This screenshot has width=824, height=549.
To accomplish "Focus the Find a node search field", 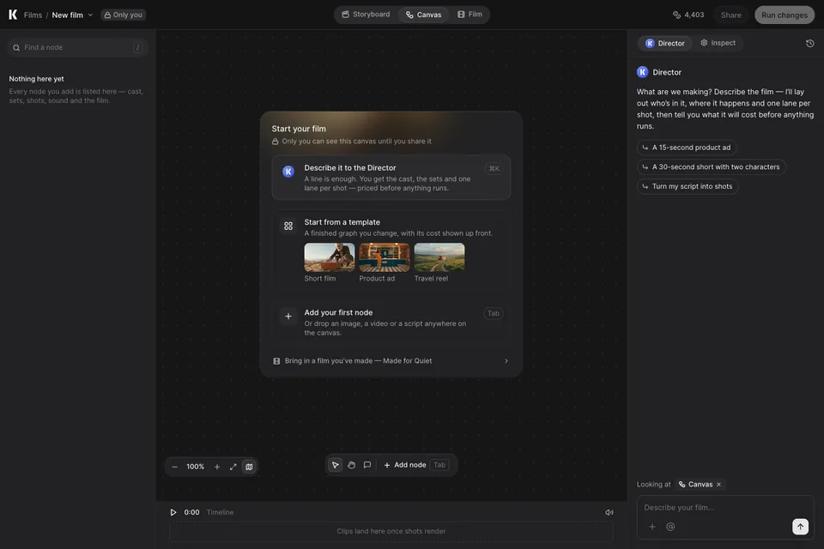I will (x=77, y=47).
